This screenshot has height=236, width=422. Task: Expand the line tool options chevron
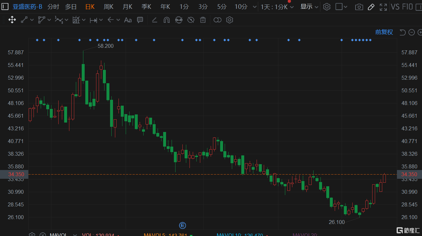click(x=32, y=20)
